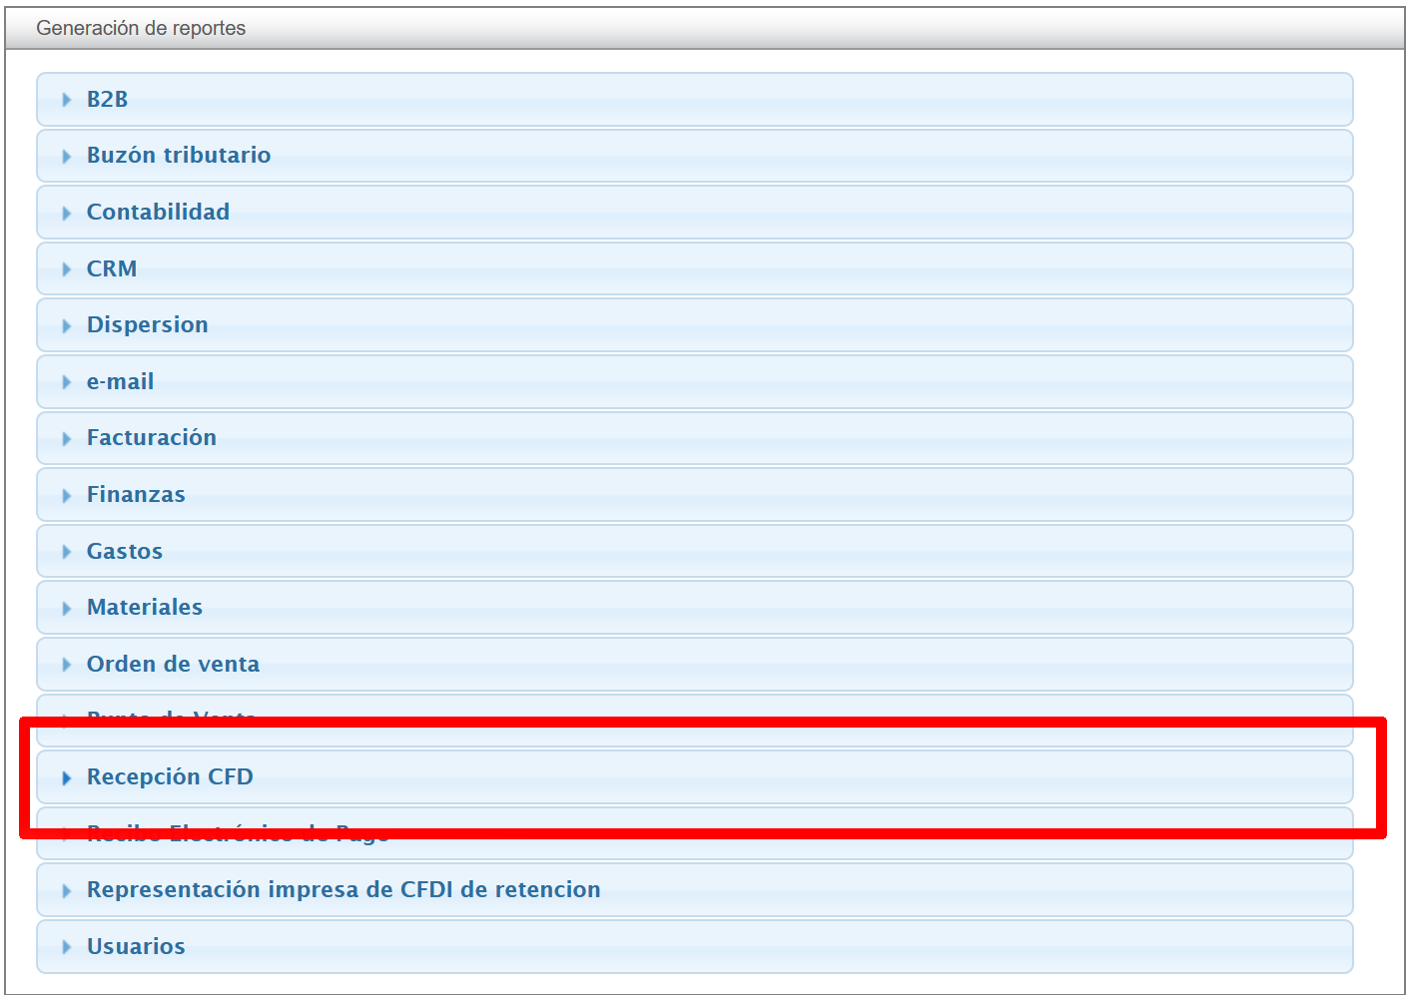Open Representación impresa de CFDI de retencion

tap(344, 890)
